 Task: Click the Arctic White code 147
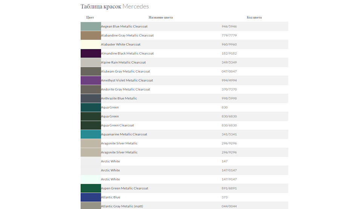pos(225,161)
